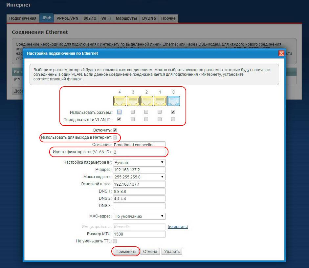
Task: Click the 'Имя устройства' Keenetic field
Action: click(x=139, y=227)
